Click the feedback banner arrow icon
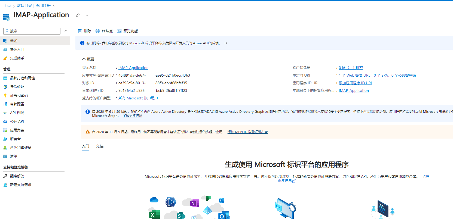The image size is (453, 219). [226, 43]
